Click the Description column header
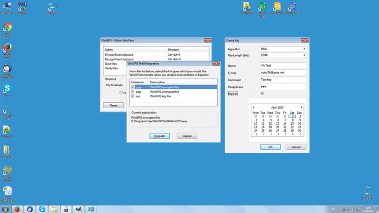The width and height of the screenshot is (379, 213). [x=183, y=82]
